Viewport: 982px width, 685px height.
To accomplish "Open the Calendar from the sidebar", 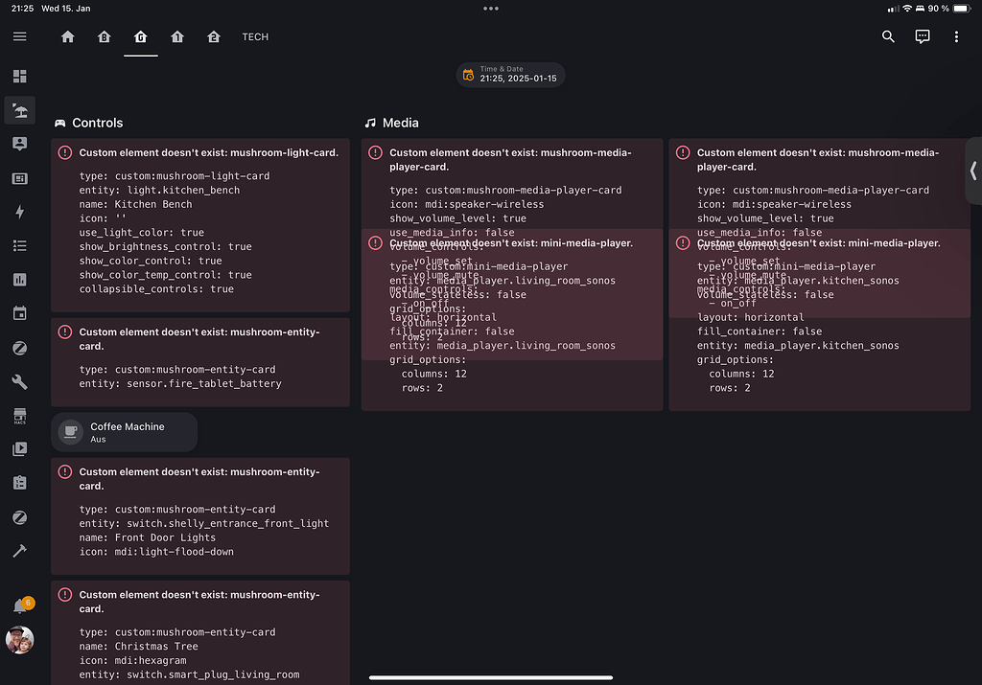I will tap(19, 312).
